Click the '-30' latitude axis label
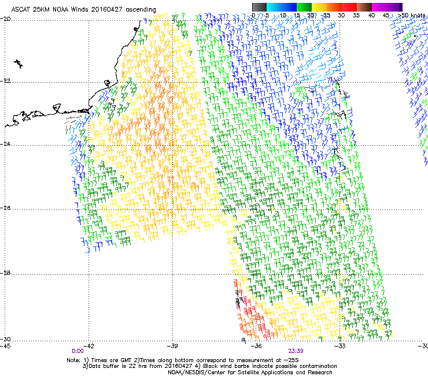This screenshot has height=376, width=428. [5, 339]
